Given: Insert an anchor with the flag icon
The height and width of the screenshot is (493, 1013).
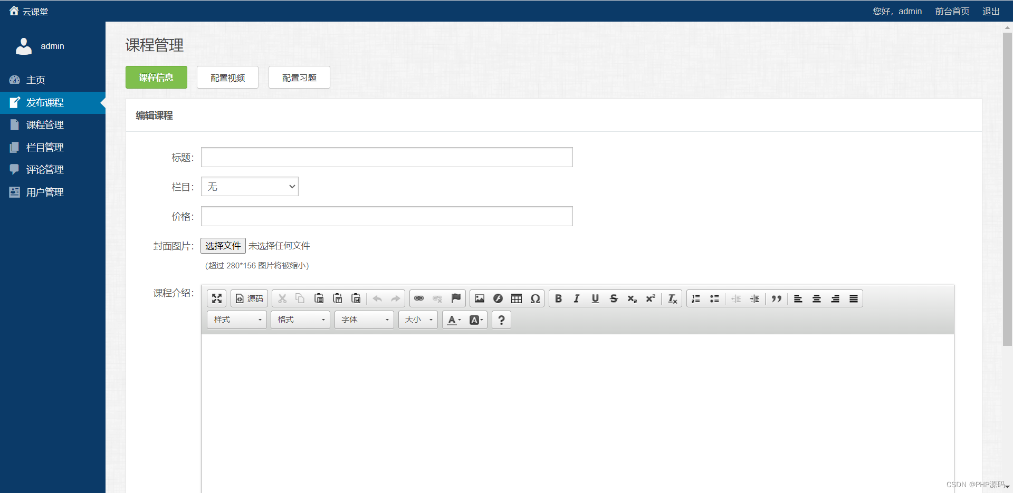Looking at the screenshot, I should click(456, 298).
